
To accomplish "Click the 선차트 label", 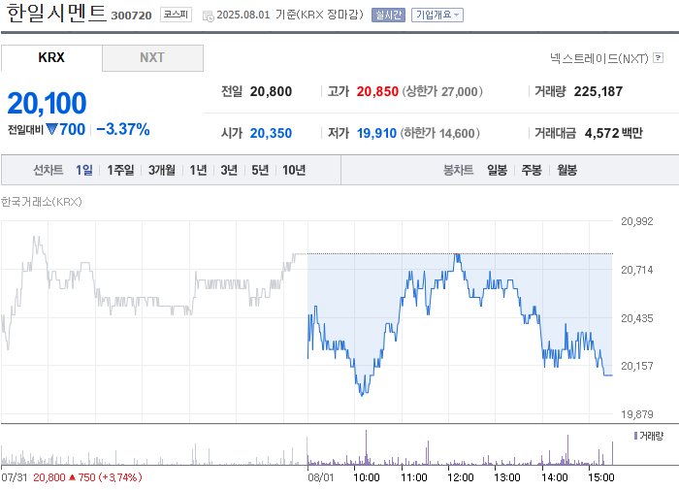I will point(48,170).
